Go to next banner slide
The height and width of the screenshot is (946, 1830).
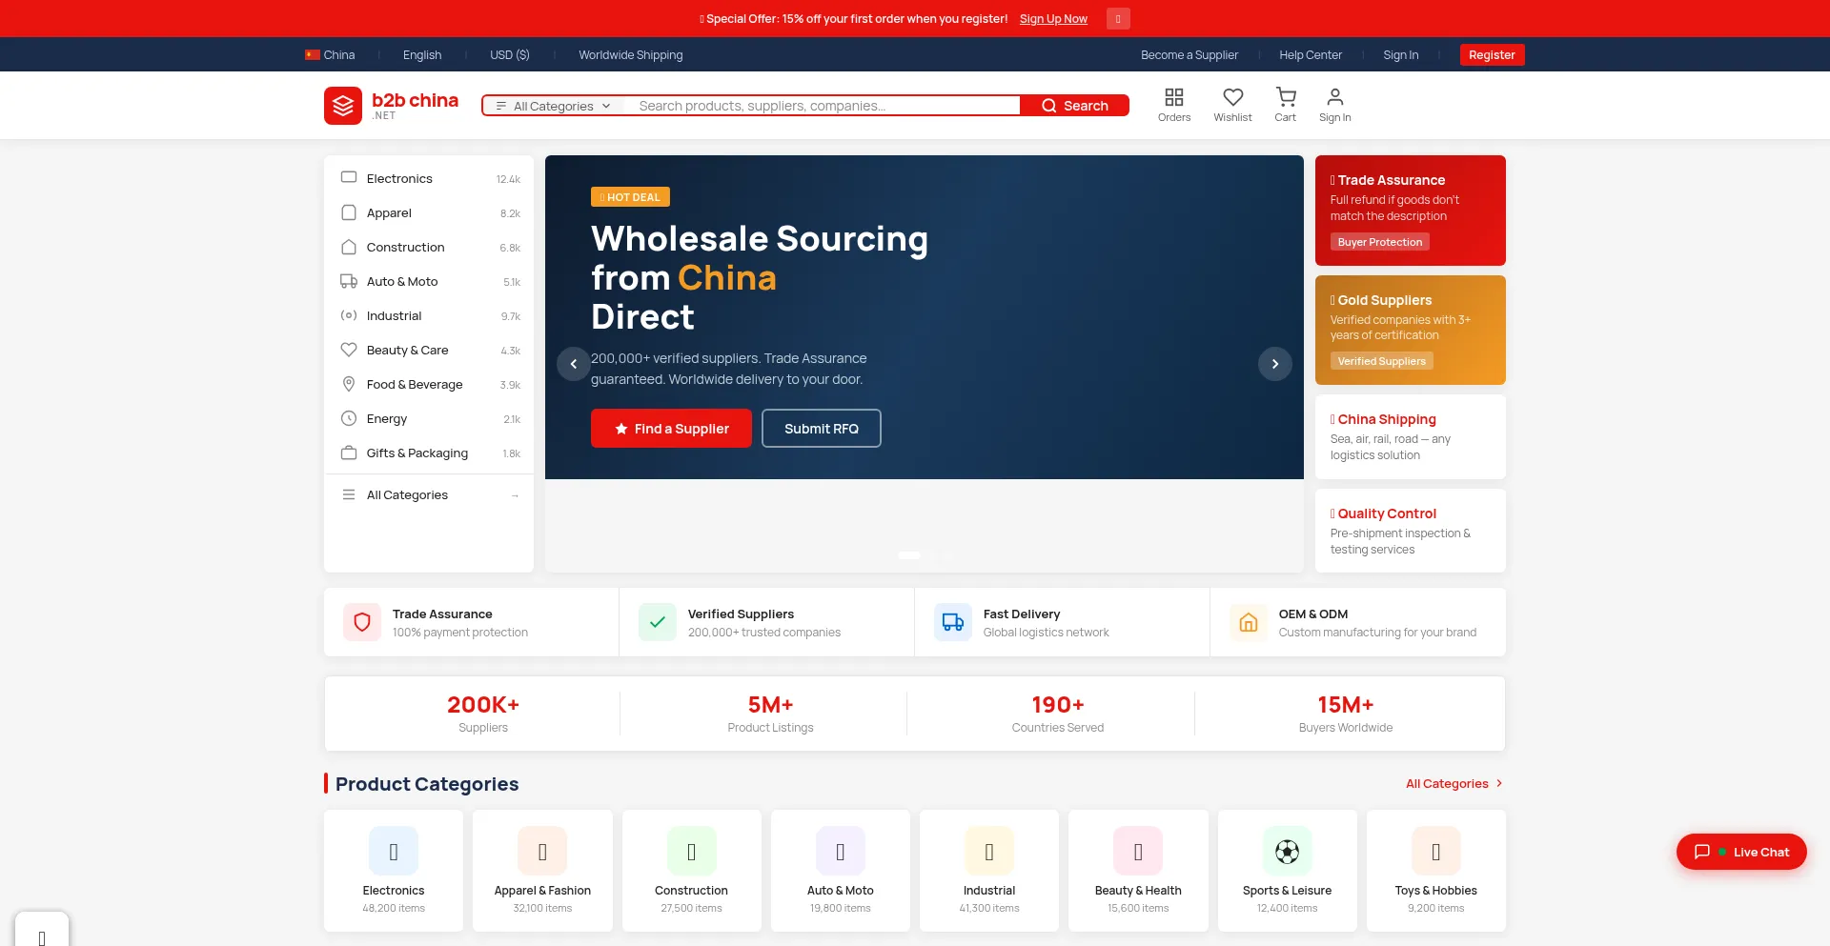click(x=1275, y=364)
